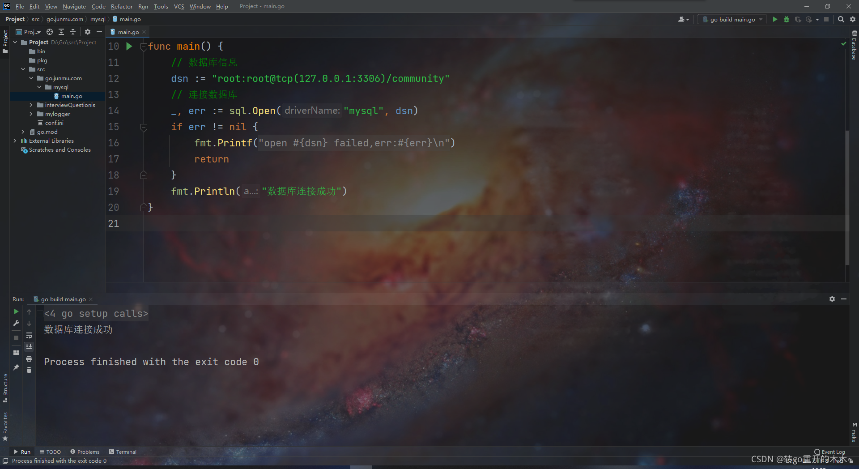Select conf.ini in project tree
The height and width of the screenshot is (469, 859).
click(54, 123)
